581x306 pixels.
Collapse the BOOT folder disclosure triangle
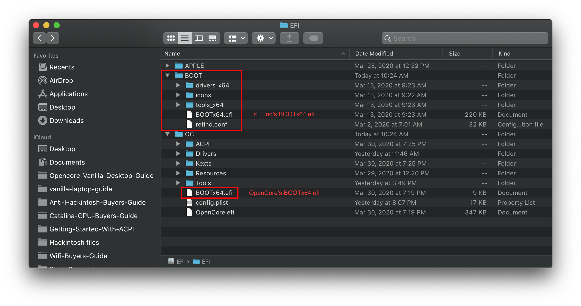click(x=167, y=75)
